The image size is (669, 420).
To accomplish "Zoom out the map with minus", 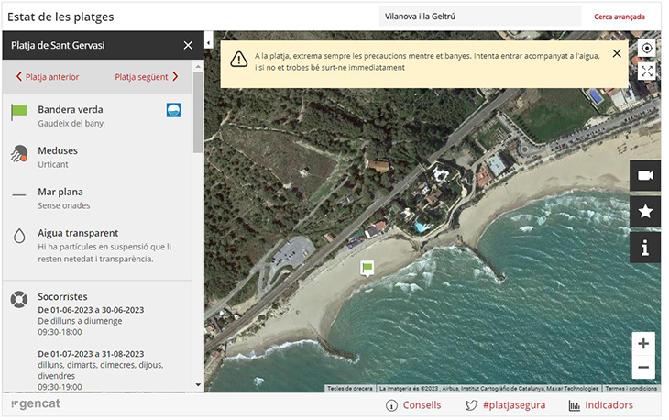I will pos(643,367).
